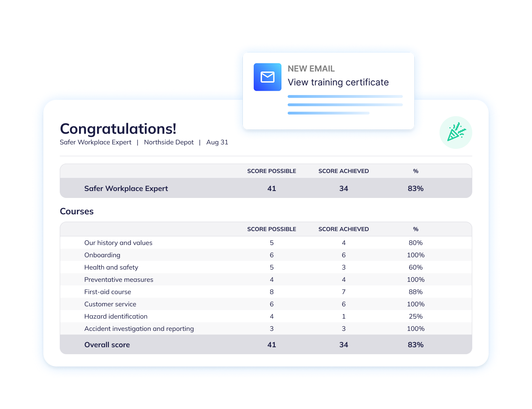Image resolution: width=532 pixels, height=409 pixels.
Task: Click 83% in the Overall score row
Action: click(416, 345)
